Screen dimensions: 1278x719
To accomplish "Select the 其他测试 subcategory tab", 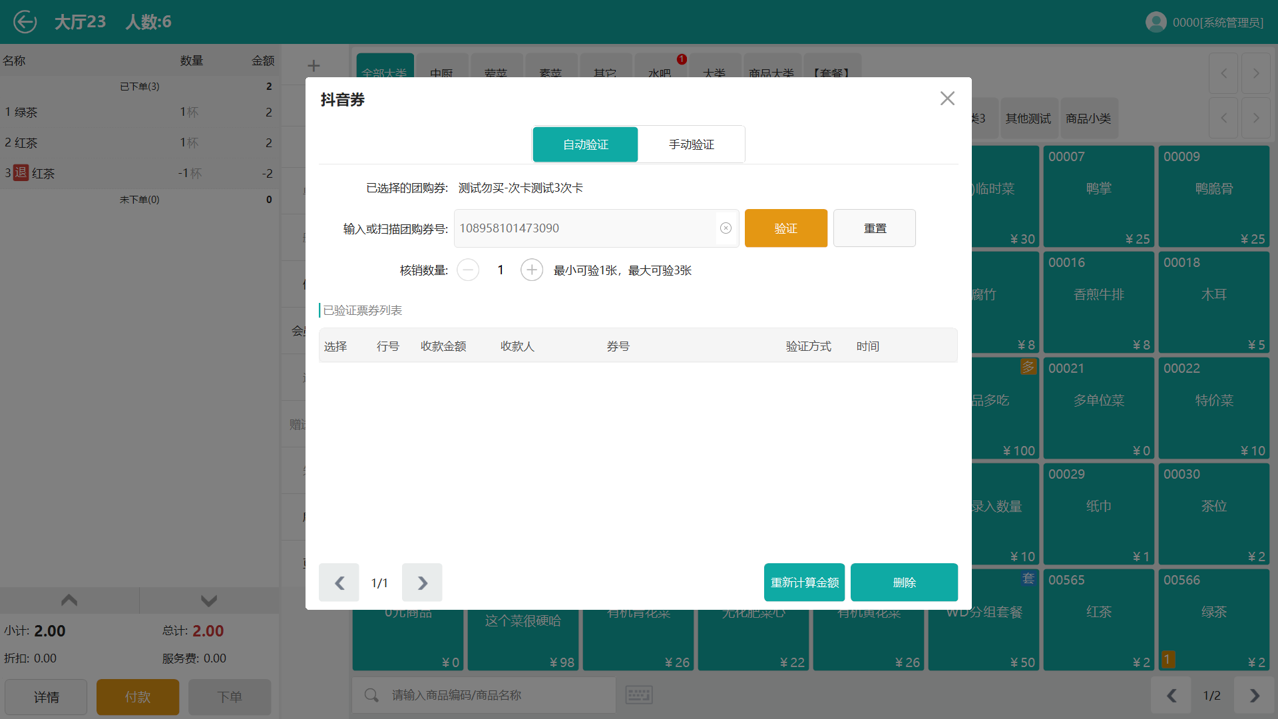I will click(1028, 119).
